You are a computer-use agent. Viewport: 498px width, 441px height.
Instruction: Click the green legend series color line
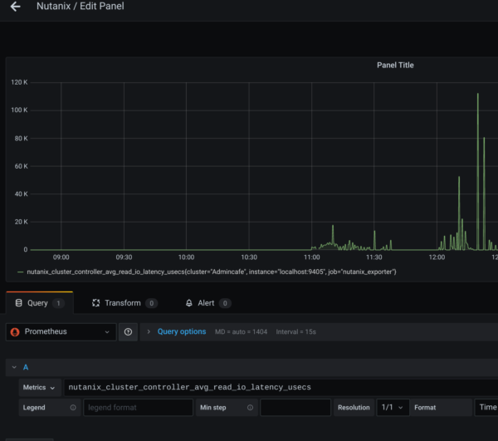20,272
